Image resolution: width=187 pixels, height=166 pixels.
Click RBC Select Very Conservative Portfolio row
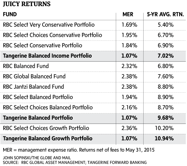[x=49, y=25]
